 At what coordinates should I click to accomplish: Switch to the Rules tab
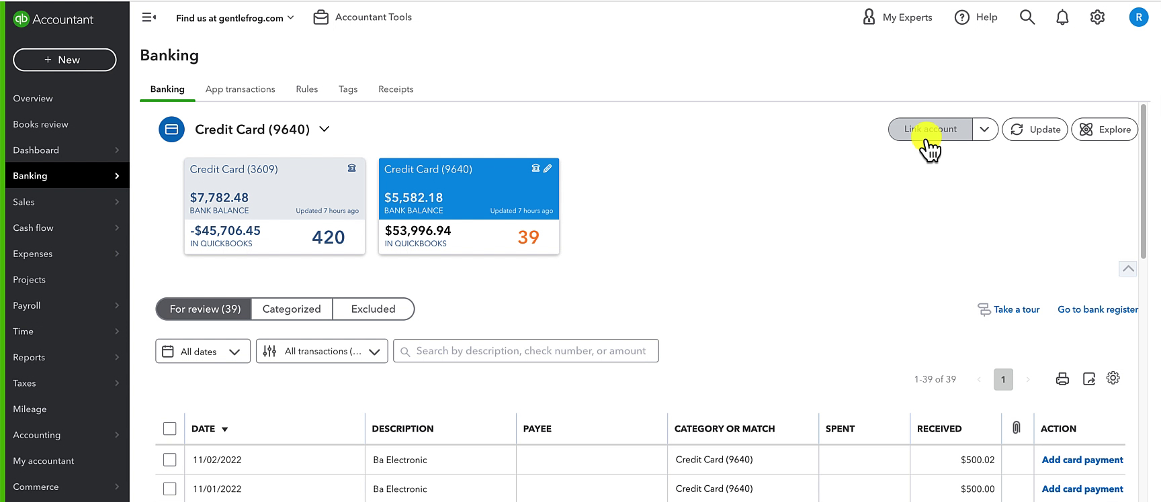pos(306,89)
